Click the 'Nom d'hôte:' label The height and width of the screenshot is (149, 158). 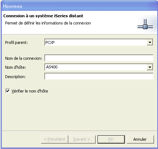[15, 67]
